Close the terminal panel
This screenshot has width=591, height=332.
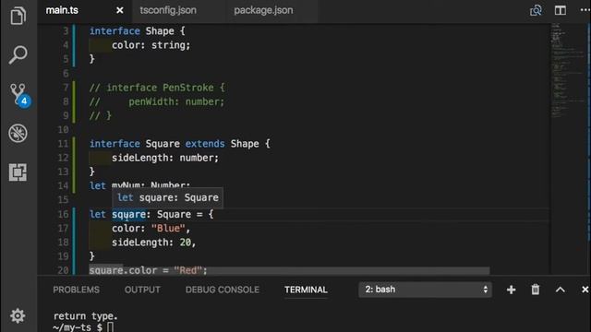click(585, 290)
